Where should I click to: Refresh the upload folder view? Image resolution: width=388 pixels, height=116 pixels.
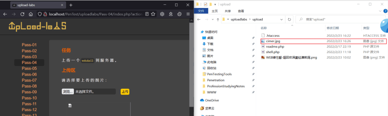point(289,19)
